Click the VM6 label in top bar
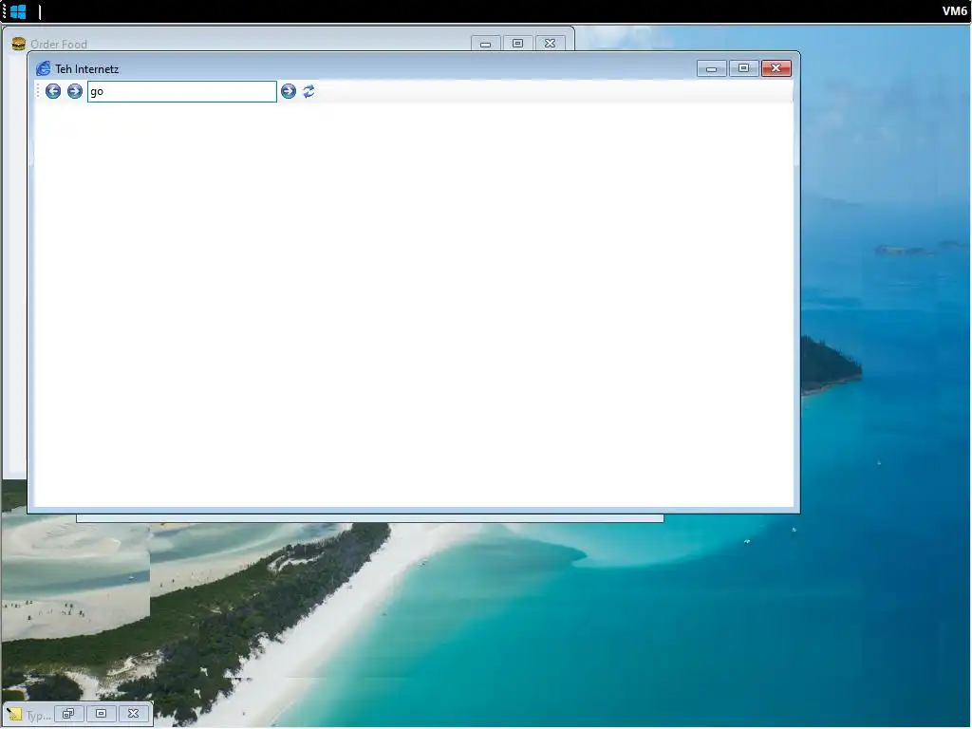This screenshot has width=972, height=729. [x=955, y=11]
